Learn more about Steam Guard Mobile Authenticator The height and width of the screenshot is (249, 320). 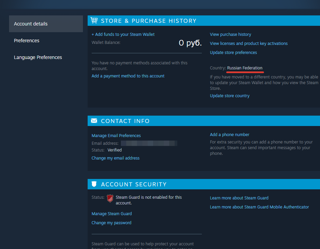pyautogui.click(x=259, y=207)
